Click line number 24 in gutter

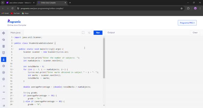point(11,104)
